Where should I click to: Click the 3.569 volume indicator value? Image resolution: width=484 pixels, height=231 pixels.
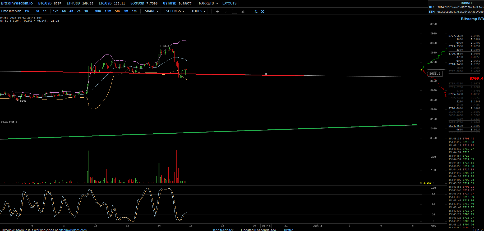[x=427, y=183]
